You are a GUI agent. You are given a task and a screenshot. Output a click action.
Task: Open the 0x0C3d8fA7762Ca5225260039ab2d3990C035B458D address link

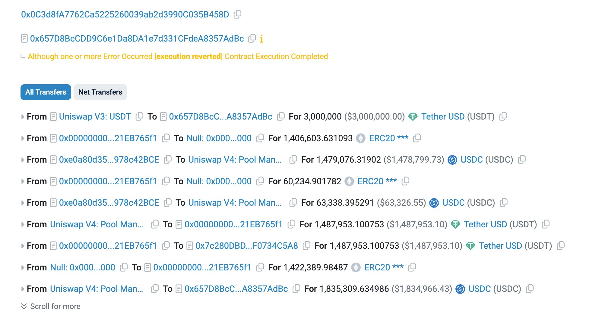[125, 14]
